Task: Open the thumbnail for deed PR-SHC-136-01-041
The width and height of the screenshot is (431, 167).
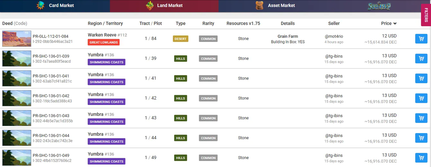Action: [x=16, y=78]
